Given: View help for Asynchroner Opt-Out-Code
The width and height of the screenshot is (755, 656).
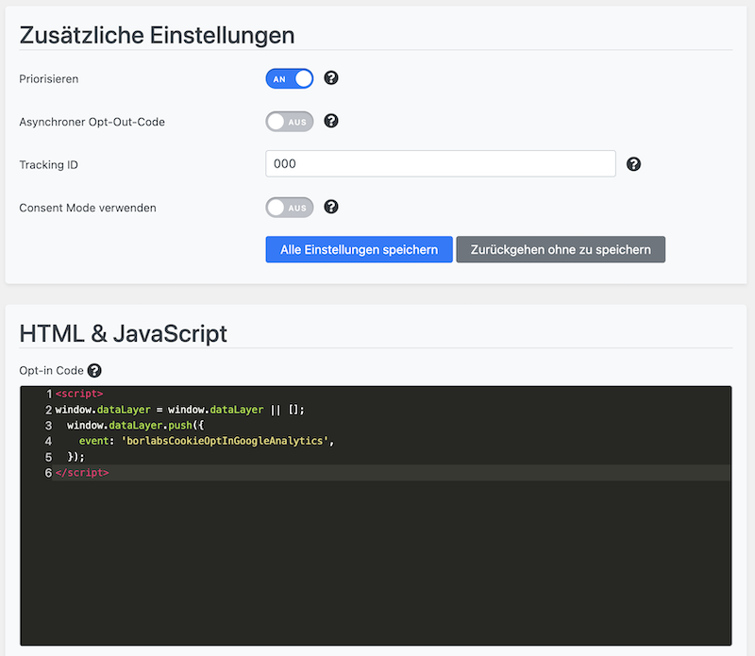Looking at the screenshot, I should pyautogui.click(x=330, y=121).
